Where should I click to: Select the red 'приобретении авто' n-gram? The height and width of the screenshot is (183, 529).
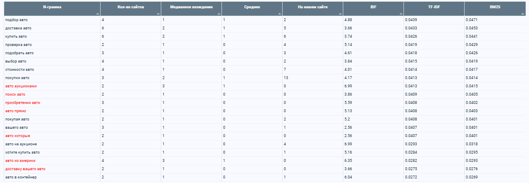[x=23, y=103]
